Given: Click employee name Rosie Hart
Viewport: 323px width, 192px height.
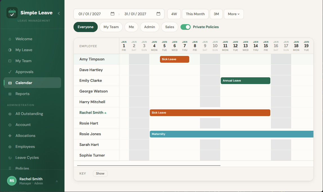Looking at the screenshot, I should click(89, 123).
